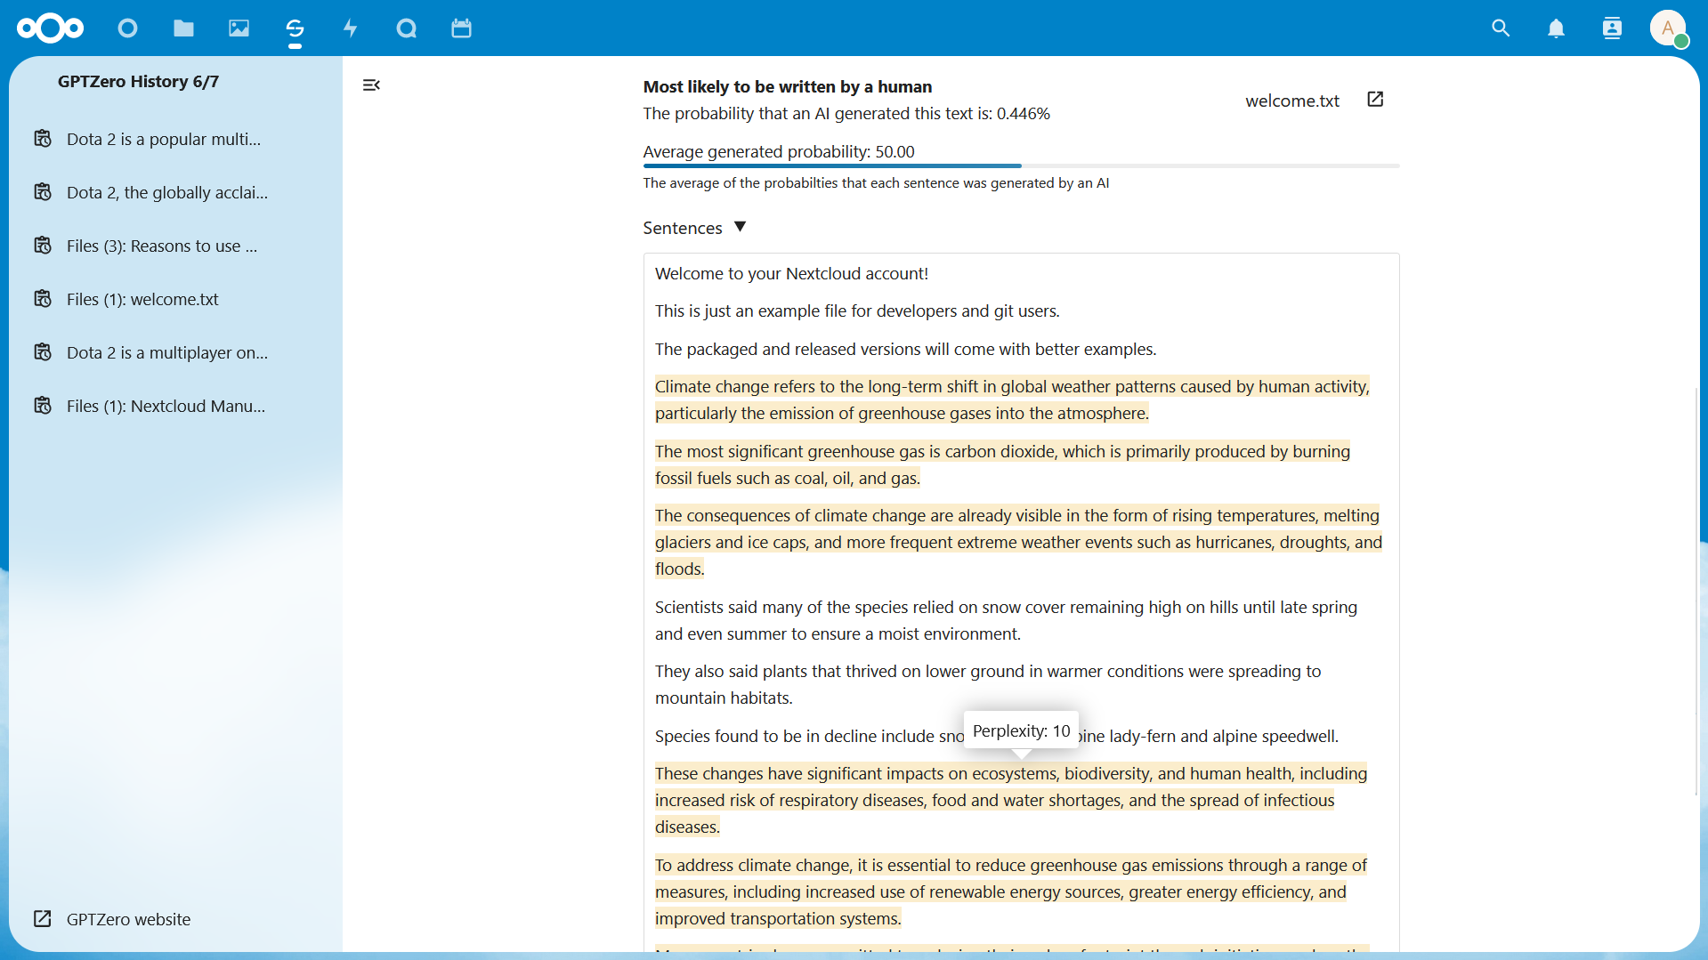Open the Nextcloud logo home link

click(x=50, y=28)
